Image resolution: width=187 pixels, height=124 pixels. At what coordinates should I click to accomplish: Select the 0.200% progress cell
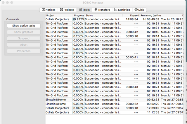click(78, 36)
